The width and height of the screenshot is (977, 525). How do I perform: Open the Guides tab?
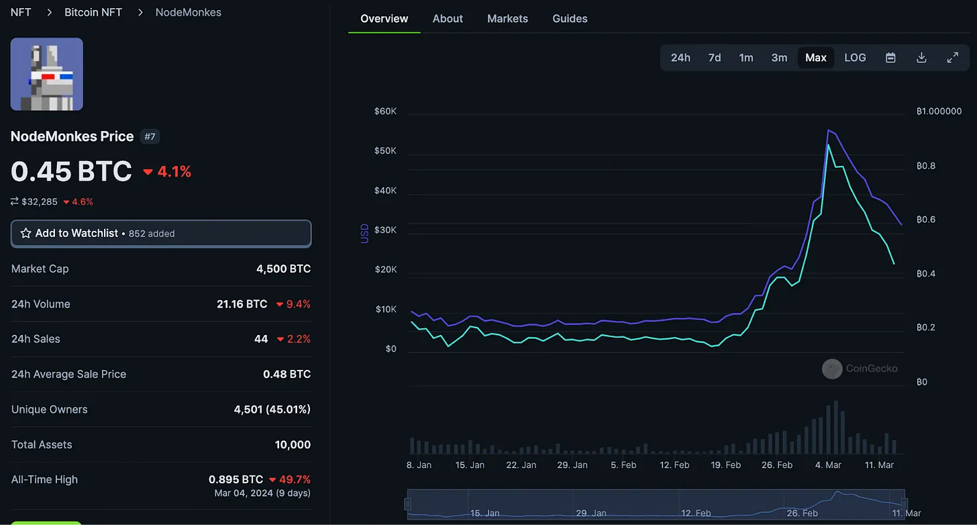pos(570,19)
